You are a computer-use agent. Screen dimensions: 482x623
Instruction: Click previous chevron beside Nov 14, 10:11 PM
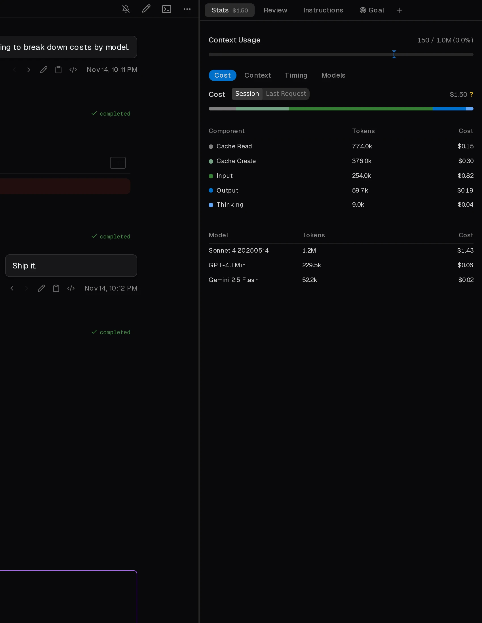[14, 70]
